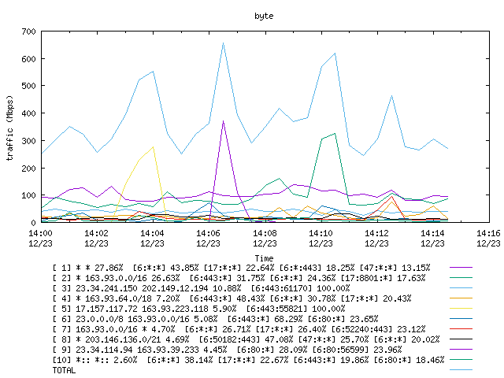The height and width of the screenshot is (378, 504).
Task: Click the red line peak near 14:12
Action: pos(391,197)
